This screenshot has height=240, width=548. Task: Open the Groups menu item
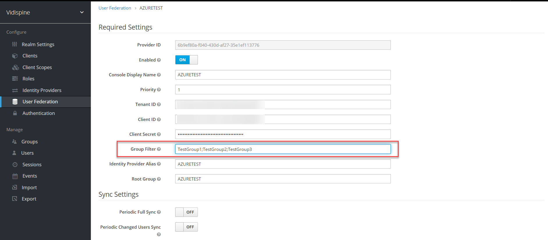(29, 142)
